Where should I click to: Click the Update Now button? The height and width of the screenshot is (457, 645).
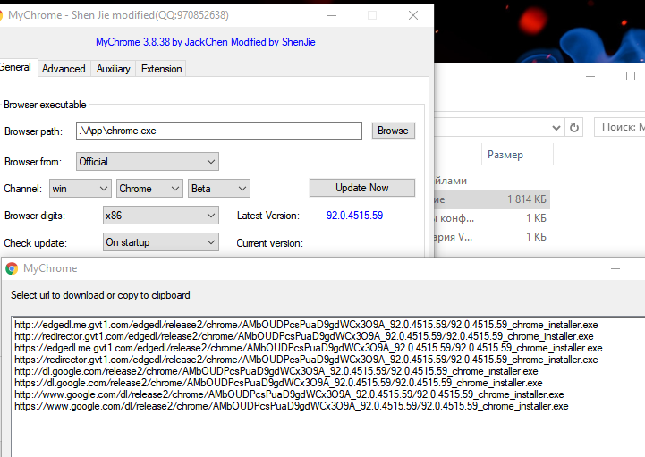(x=362, y=188)
